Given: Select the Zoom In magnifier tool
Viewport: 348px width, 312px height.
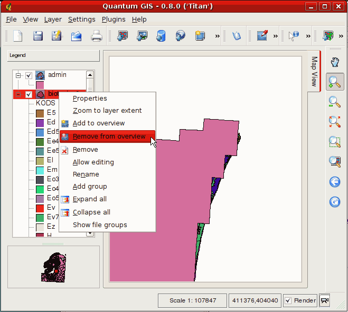Looking at the screenshot, I should [x=335, y=82].
